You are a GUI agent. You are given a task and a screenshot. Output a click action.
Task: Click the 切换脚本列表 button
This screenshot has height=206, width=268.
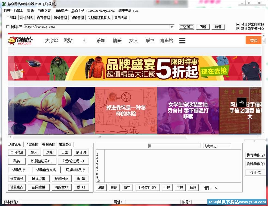(x=76, y=170)
